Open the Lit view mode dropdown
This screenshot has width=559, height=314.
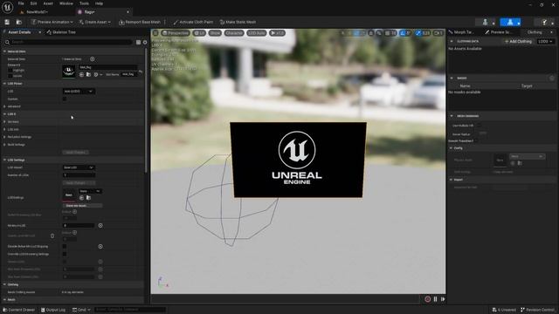[199, 33]
